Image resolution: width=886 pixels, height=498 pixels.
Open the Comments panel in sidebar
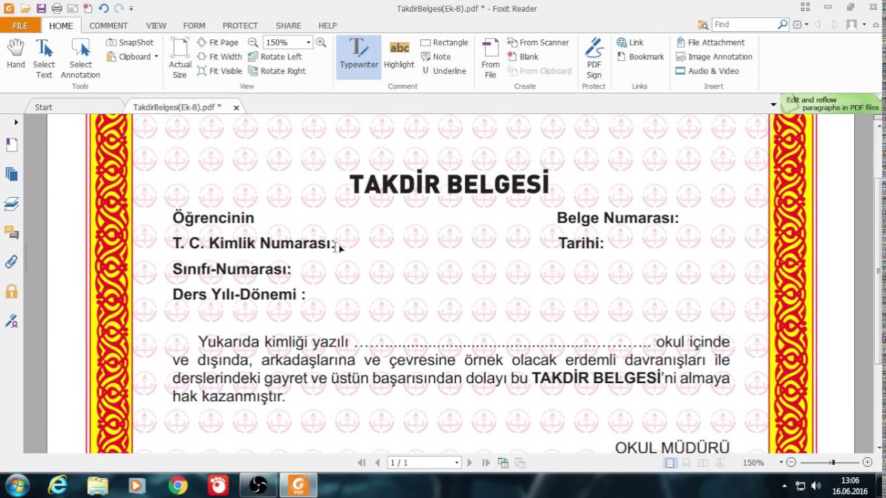pyautogui.click(x=11, y=232)
